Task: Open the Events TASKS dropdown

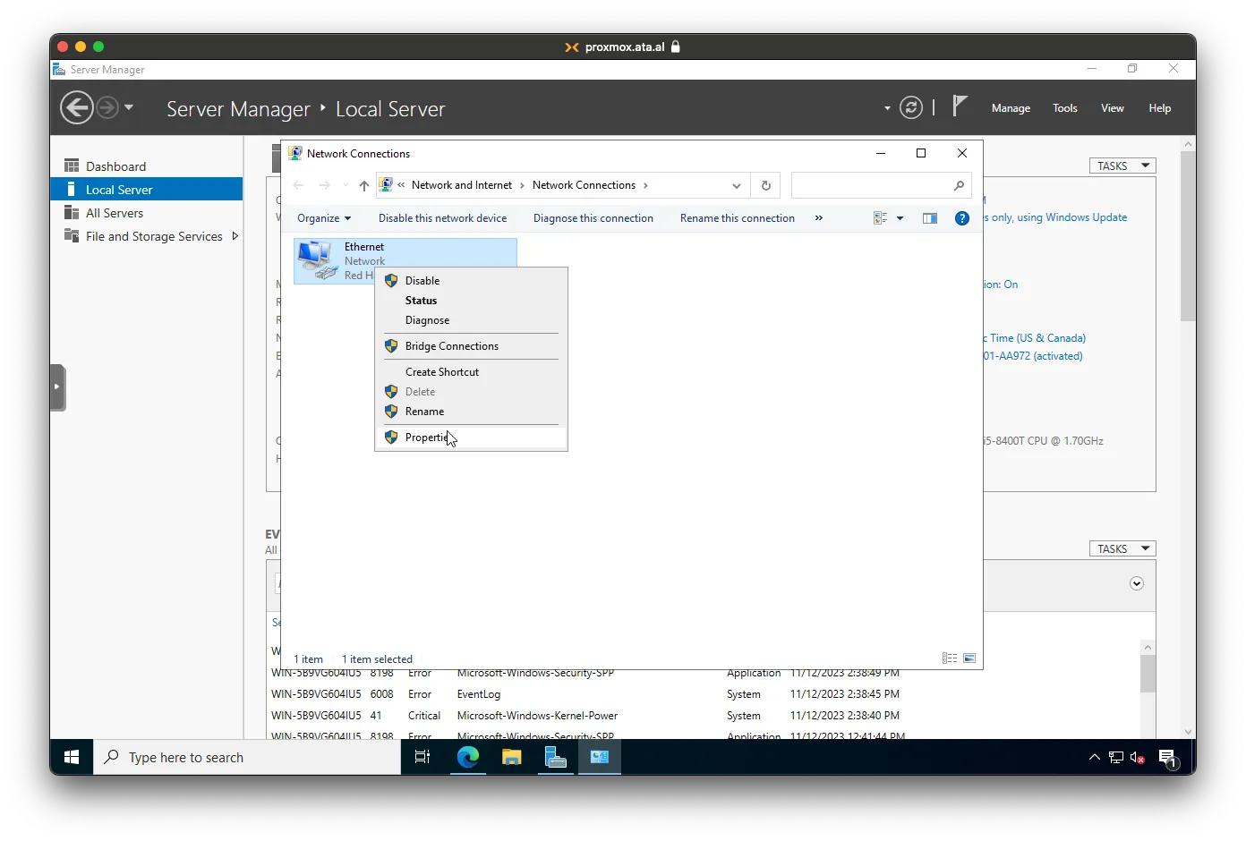Action: tap(1122, 548)
